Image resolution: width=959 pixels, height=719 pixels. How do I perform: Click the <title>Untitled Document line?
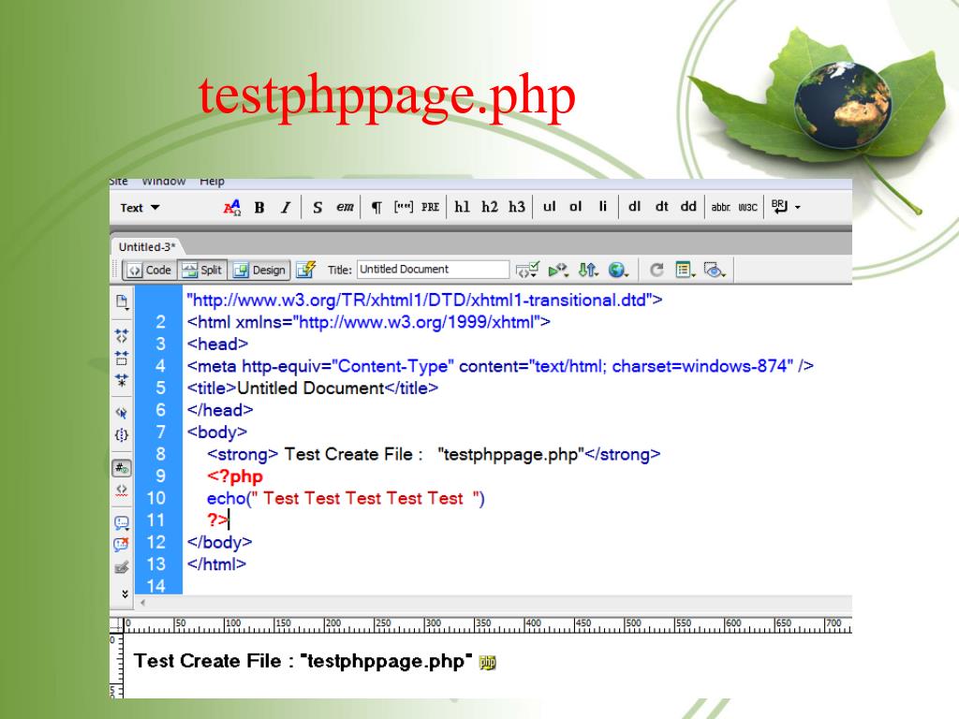pyautogui.click(x=313, y=389)
